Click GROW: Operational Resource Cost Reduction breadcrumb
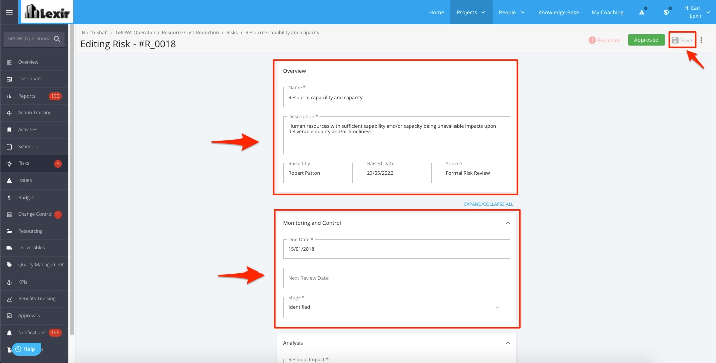Image resolution: width=716 pixels, height=363 pixels. (x=167, y=32)
